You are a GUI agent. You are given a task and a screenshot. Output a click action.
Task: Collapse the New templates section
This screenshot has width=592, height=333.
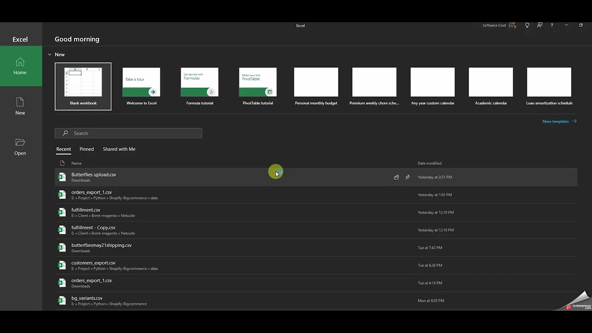49,55
